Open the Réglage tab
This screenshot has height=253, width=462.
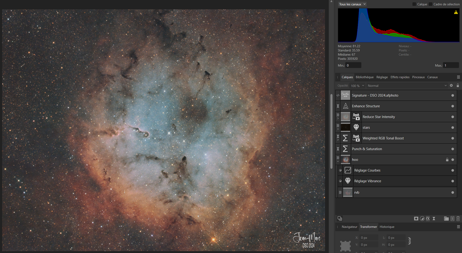tap(382, 77)
